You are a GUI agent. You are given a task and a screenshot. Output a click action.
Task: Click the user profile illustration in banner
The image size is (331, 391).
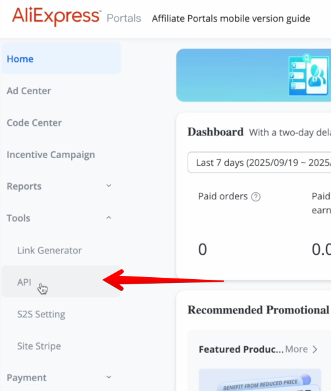[308, 75]
